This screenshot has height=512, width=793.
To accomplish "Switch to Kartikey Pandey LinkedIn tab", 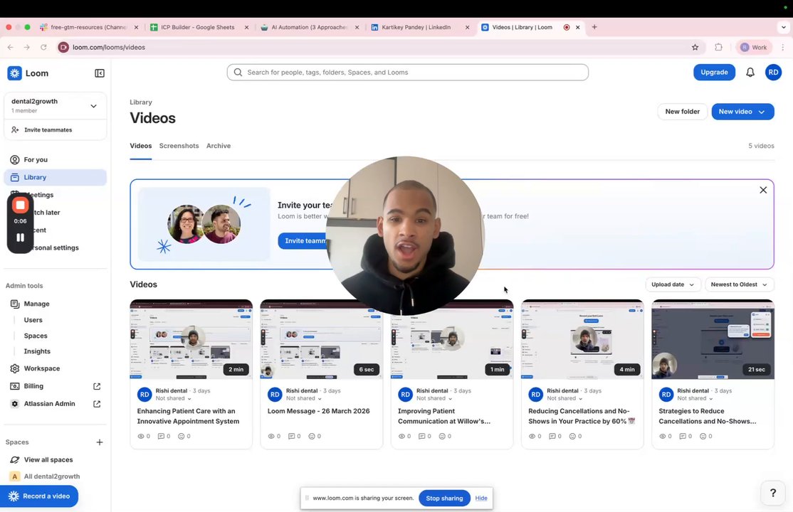I will click(416, 27).
